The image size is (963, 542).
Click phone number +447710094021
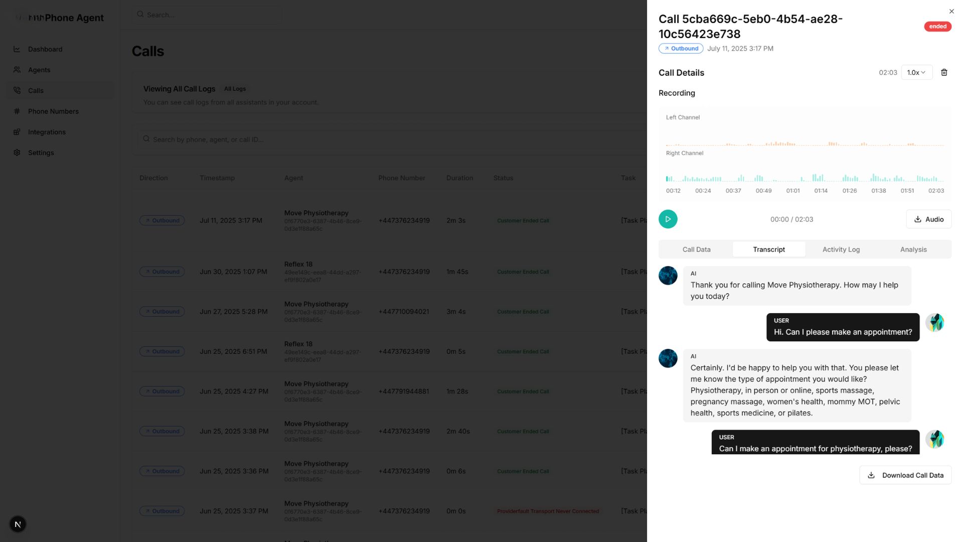404,312
